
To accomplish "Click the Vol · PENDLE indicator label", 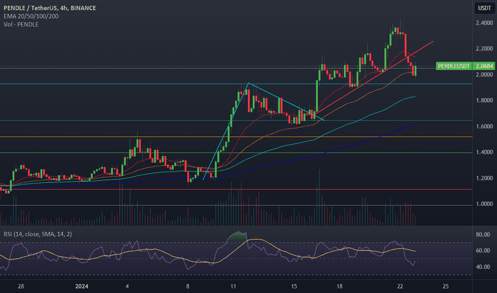I will [21, 25].
